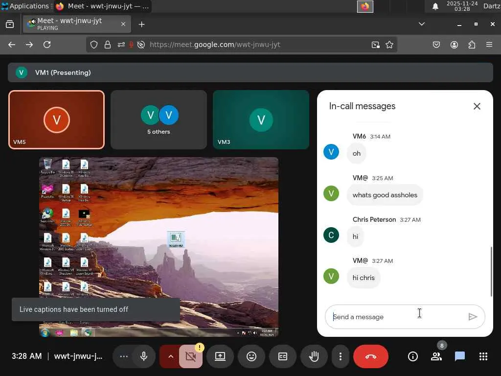Screen dimensions: 501x376
Task: Click the VM1 (Presenting) bar
Action: click(x=250, y=72)
